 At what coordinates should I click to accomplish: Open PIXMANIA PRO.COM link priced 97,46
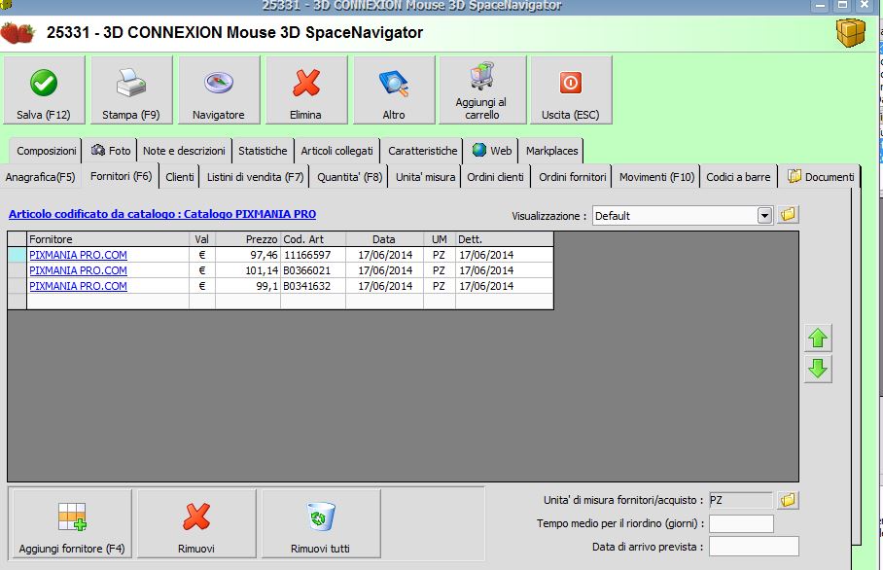pos(78,255)
